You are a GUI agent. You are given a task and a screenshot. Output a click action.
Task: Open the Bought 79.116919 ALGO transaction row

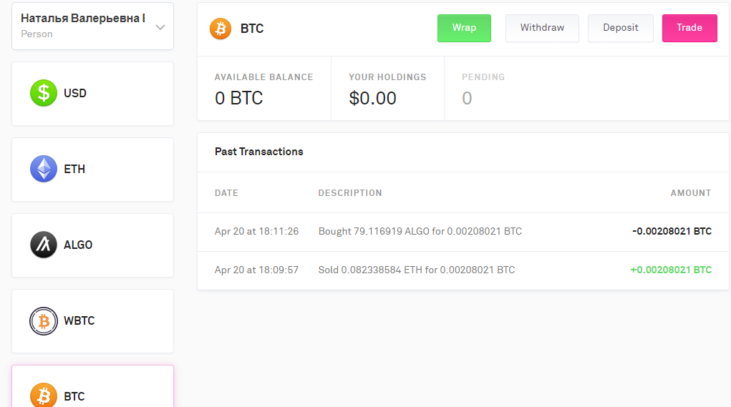point(463,232)
